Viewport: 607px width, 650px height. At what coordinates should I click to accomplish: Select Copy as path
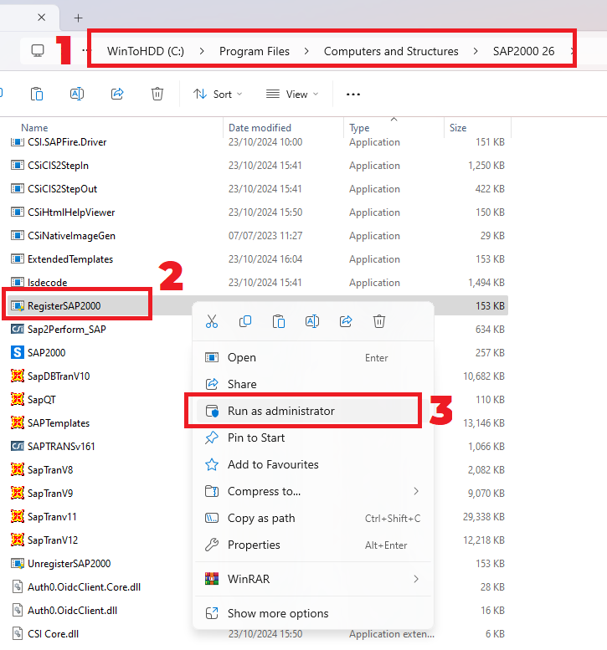[313, 518]
